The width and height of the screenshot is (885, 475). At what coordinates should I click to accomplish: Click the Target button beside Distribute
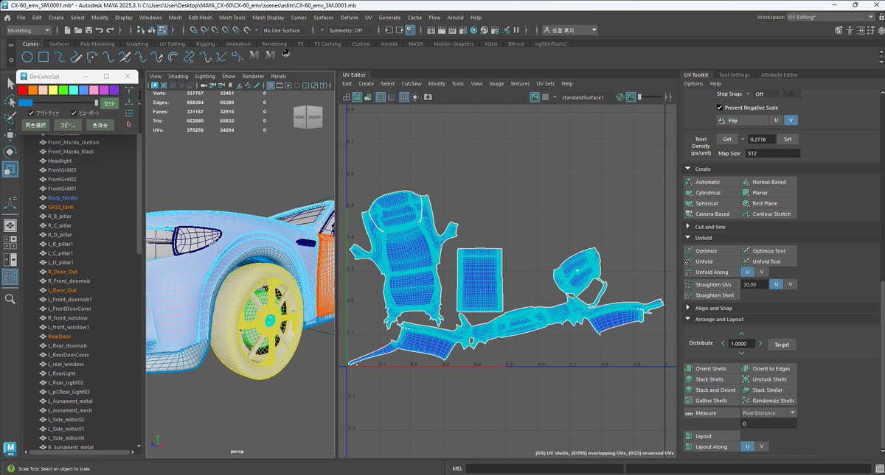781,344
